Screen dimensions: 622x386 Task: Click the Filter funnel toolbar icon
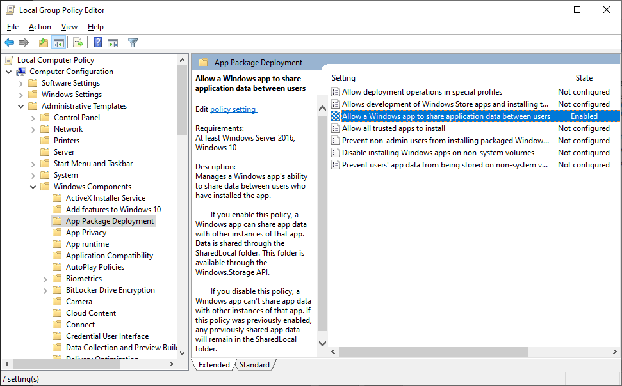click(133, 43)
